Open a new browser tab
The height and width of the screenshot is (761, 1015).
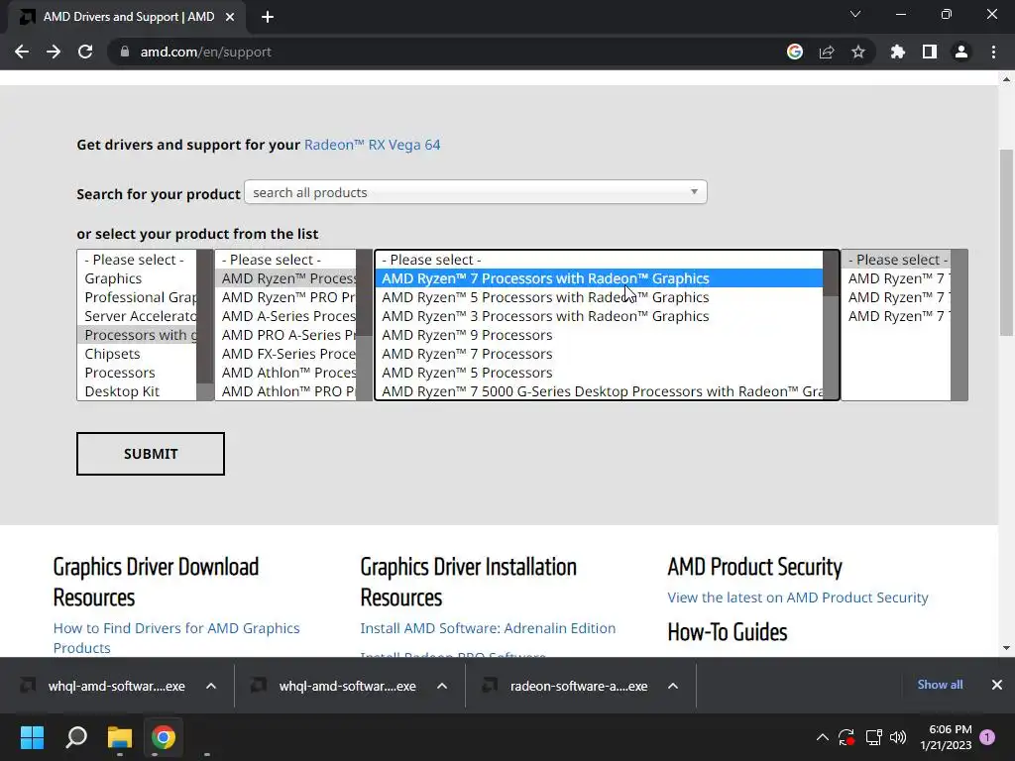click(x=268, y=17)
